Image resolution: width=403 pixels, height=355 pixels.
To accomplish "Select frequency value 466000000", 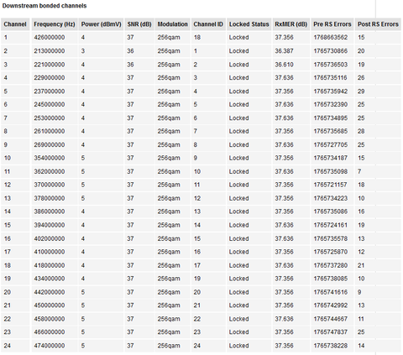I will coord(50,332).
